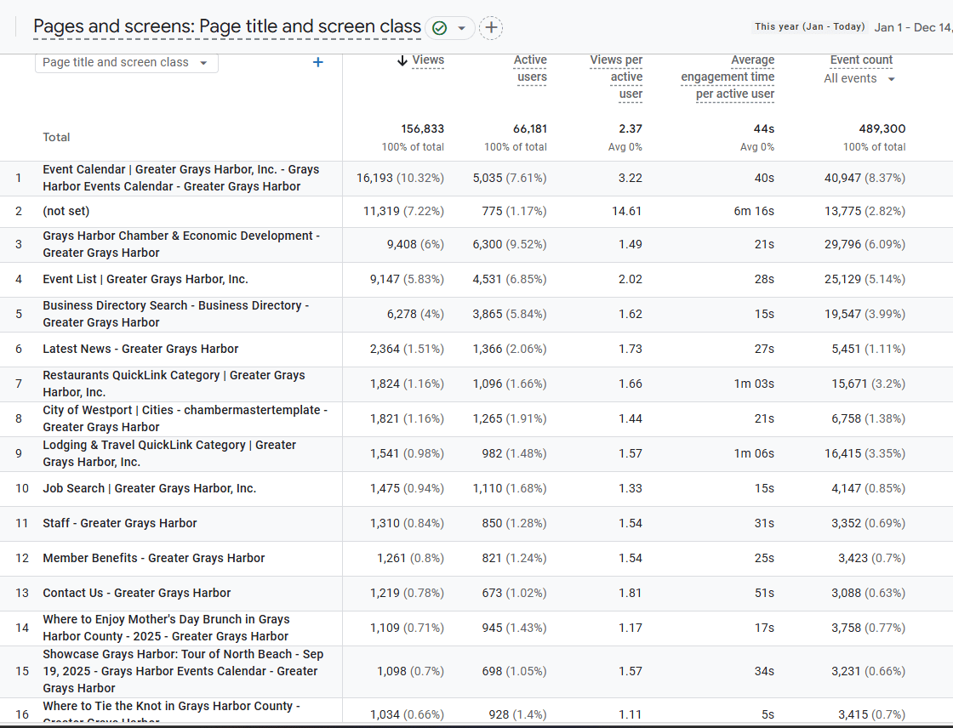Select the Contact Us - Greater Grays Harbor row

pyautogui.click(x=137, y=593)
